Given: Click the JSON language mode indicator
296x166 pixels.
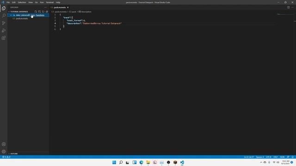Looking at the screenshot, I should [x=282, y=157].
